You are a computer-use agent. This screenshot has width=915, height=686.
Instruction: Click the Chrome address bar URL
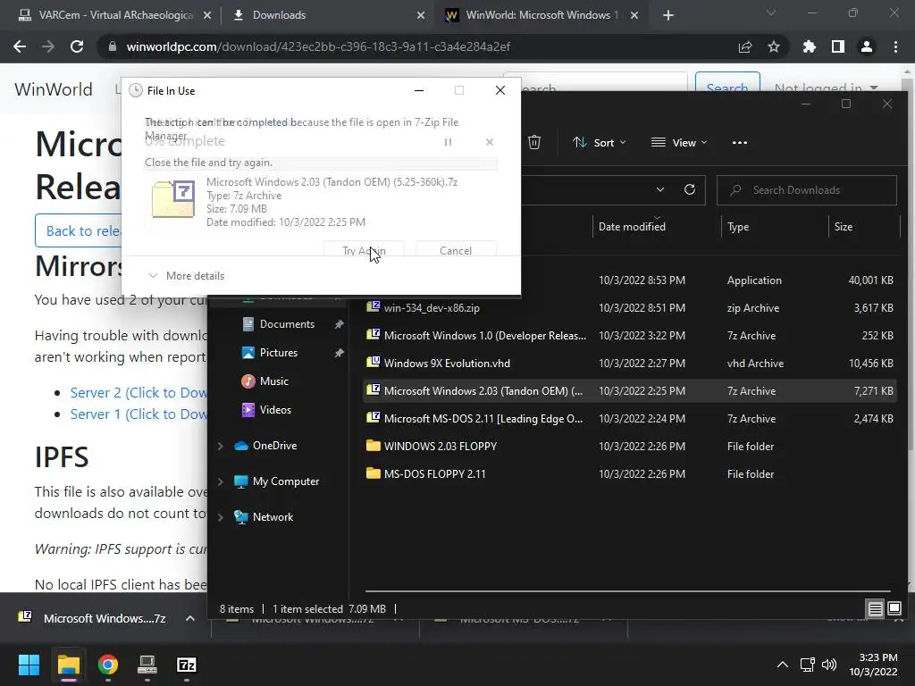pyautogui.click(x=318, y=46)
